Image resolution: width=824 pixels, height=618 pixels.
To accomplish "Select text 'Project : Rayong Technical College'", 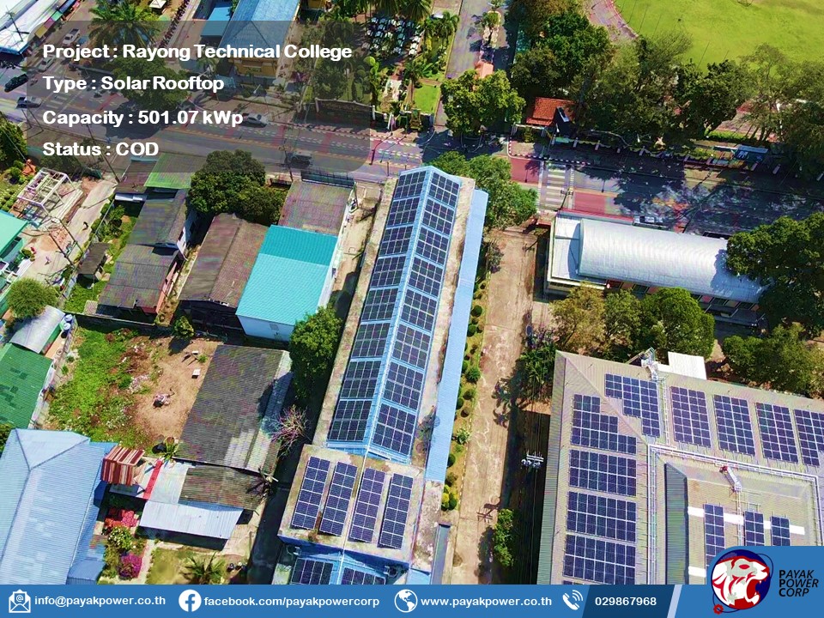I will pyautogui.click(x=197, y=51).
